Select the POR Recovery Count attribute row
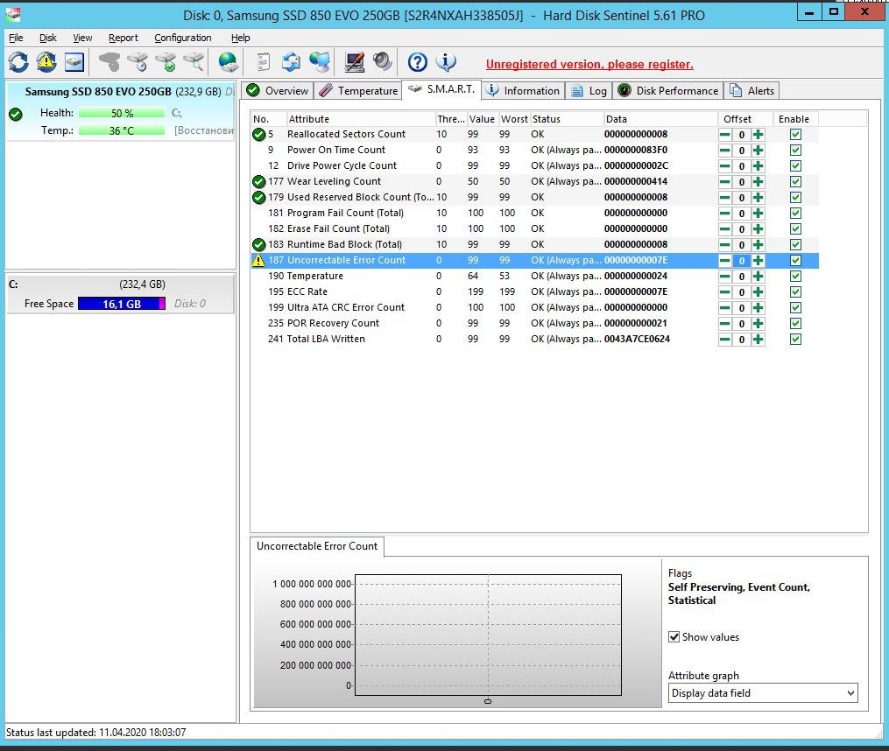889x751 pixels. (x=534, y=323)
